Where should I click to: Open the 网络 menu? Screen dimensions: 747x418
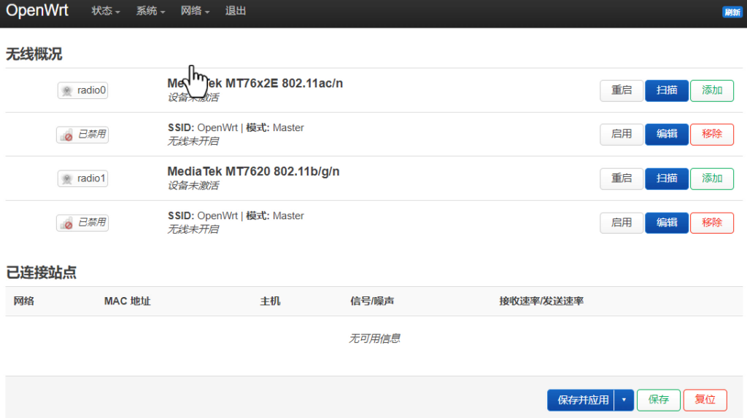194,11
